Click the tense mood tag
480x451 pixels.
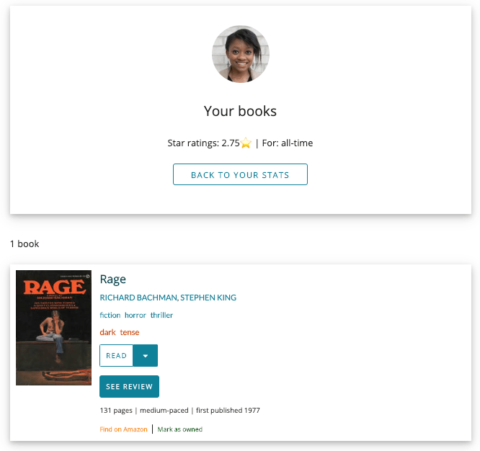pos(130,332)
